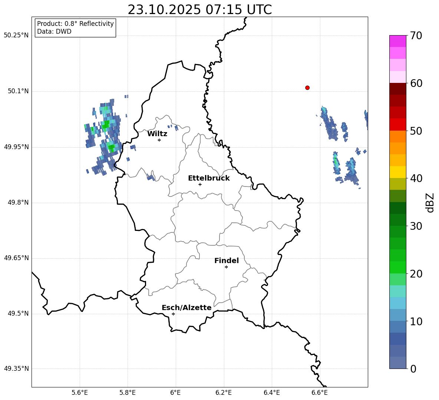The image size is (439, 400).
Task: Click the 60 tick label on colorbar
Action: tap(416, 83)
